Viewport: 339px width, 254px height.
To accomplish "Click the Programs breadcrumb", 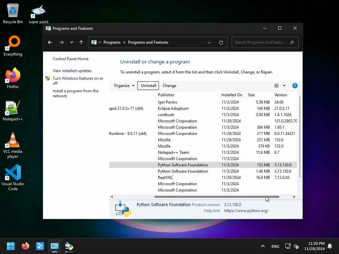I will 112,42.
